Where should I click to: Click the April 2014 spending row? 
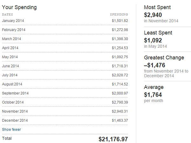click(x=65, y=48)
